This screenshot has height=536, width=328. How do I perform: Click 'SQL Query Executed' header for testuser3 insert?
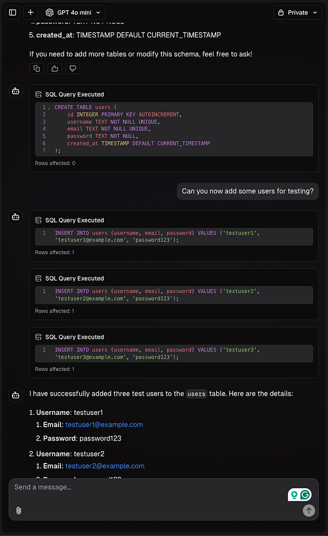tap(74, 337)
